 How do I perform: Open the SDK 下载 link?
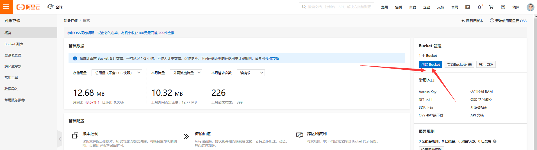426,107
